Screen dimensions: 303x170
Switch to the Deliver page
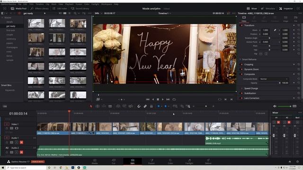208,161
